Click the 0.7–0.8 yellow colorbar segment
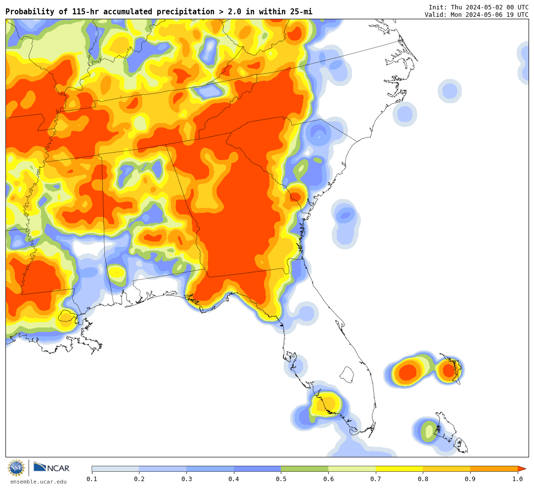Viewport: 534px width, 488px height. tap(399, 469)
